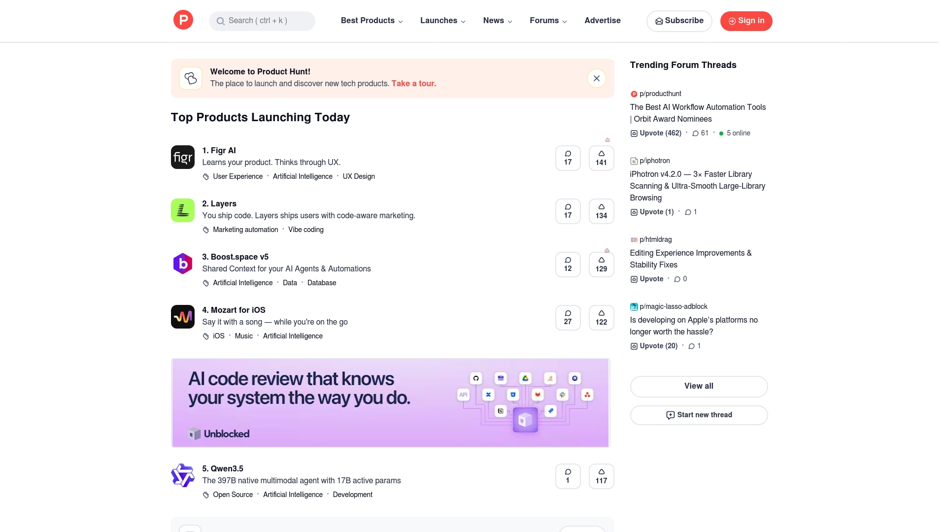Open the p/producthunt forum link

click(660, 94)
